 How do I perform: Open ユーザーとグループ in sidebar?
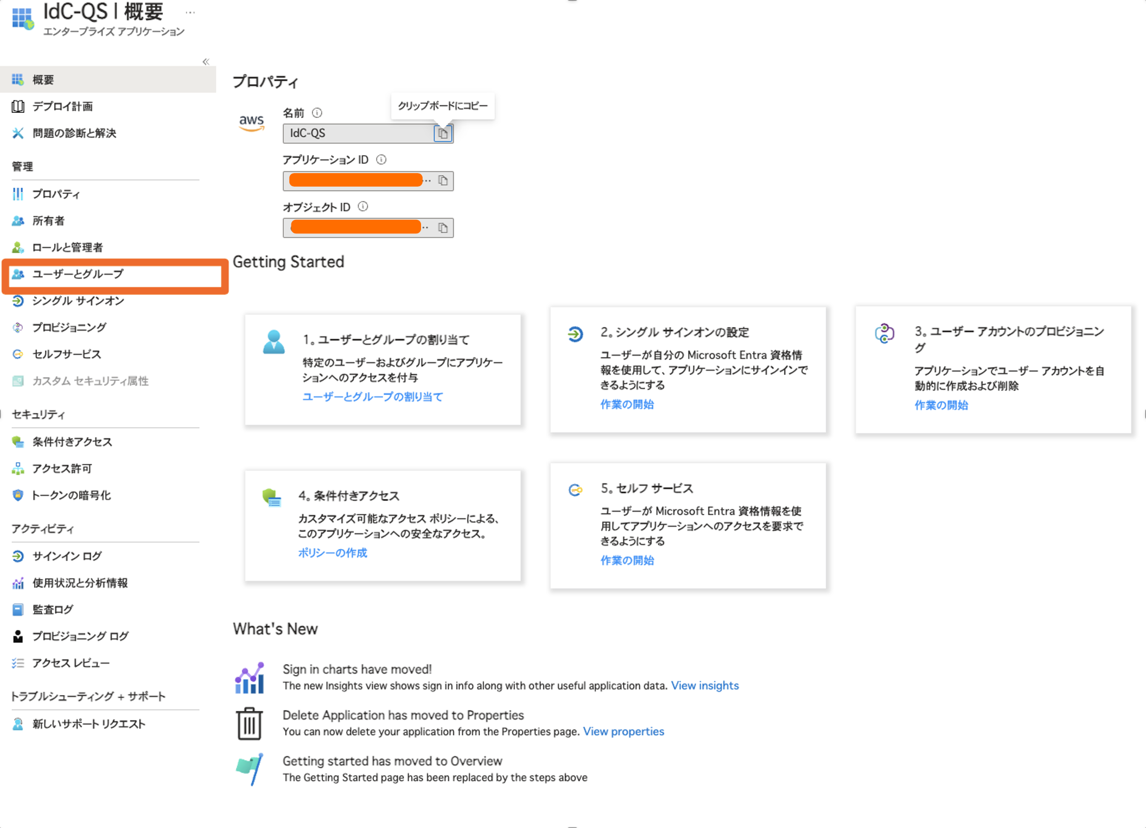[78, 274]
